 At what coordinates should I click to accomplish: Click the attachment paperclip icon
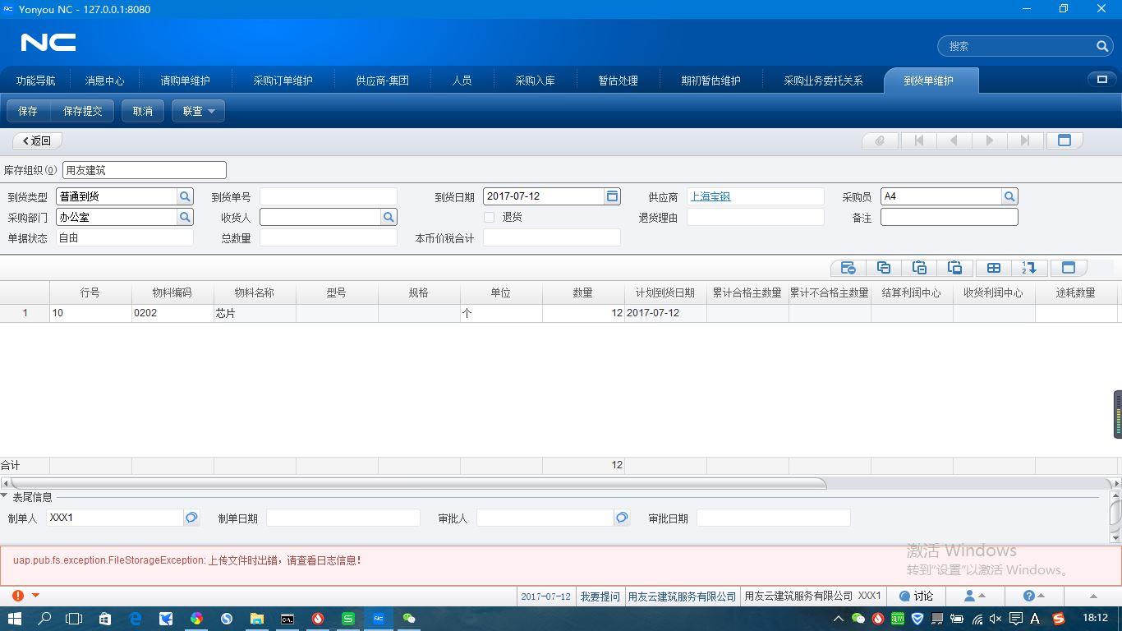coord(880,140)
